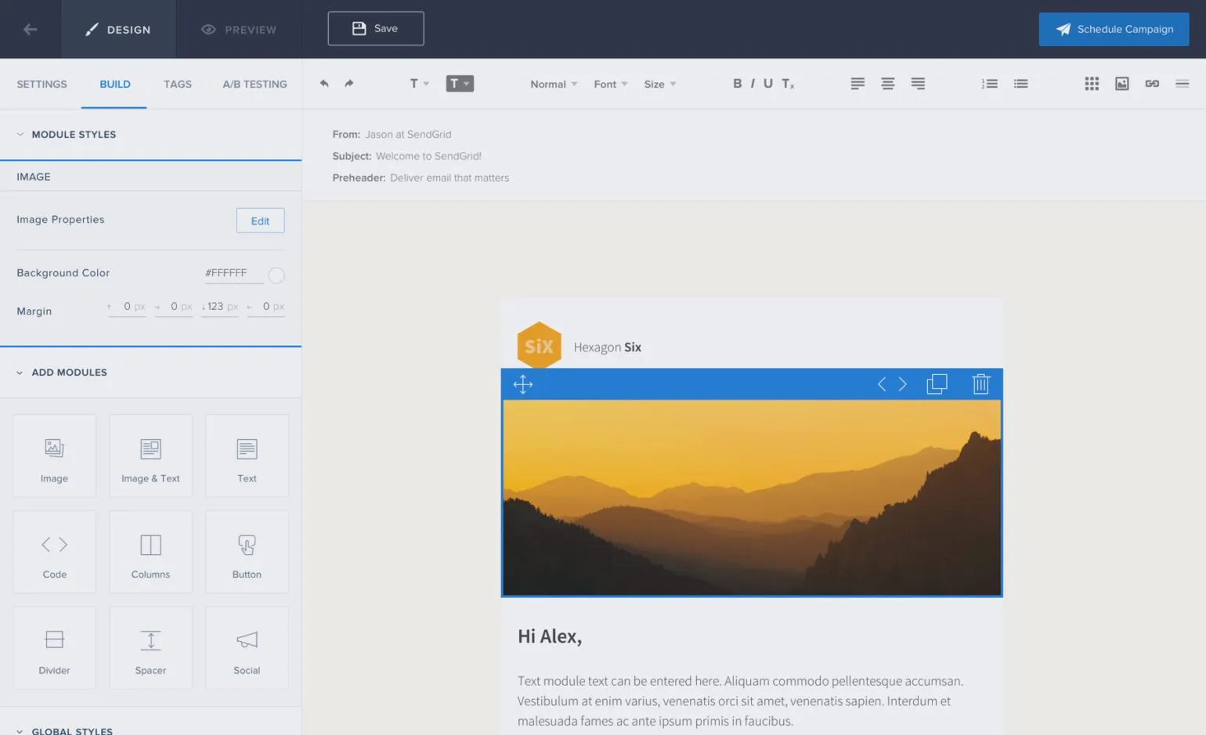Collapse the Module Styles section
This screenshot has height=735, width=1206.
[x=20, y=134]
